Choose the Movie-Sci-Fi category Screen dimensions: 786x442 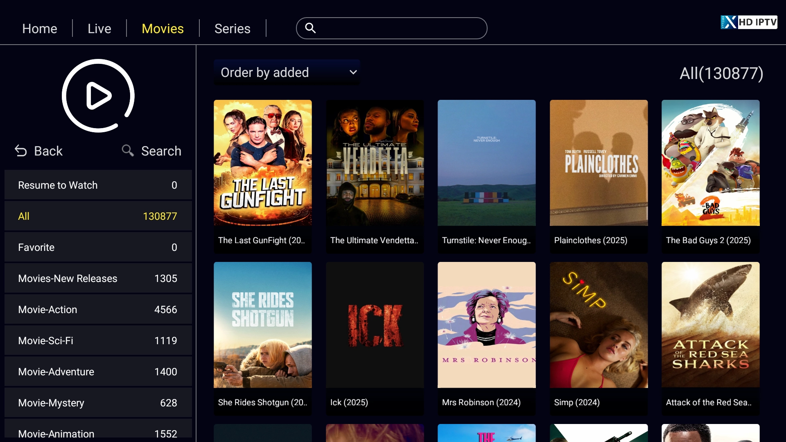point(98,341)
